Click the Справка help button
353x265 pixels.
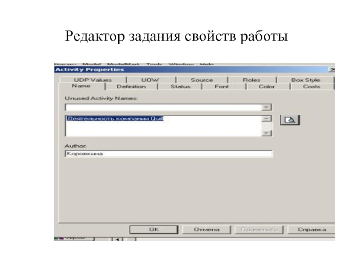pyautogui.click(x=312, y=230)
